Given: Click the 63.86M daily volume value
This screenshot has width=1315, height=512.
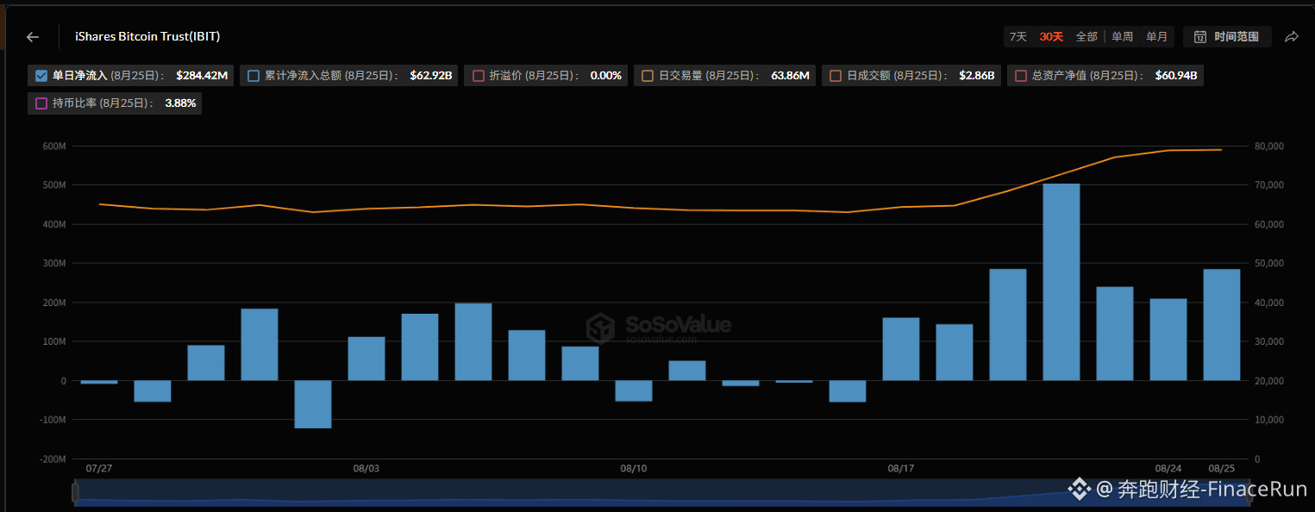Looking at the screenshot, I should (x=790, y=76).
